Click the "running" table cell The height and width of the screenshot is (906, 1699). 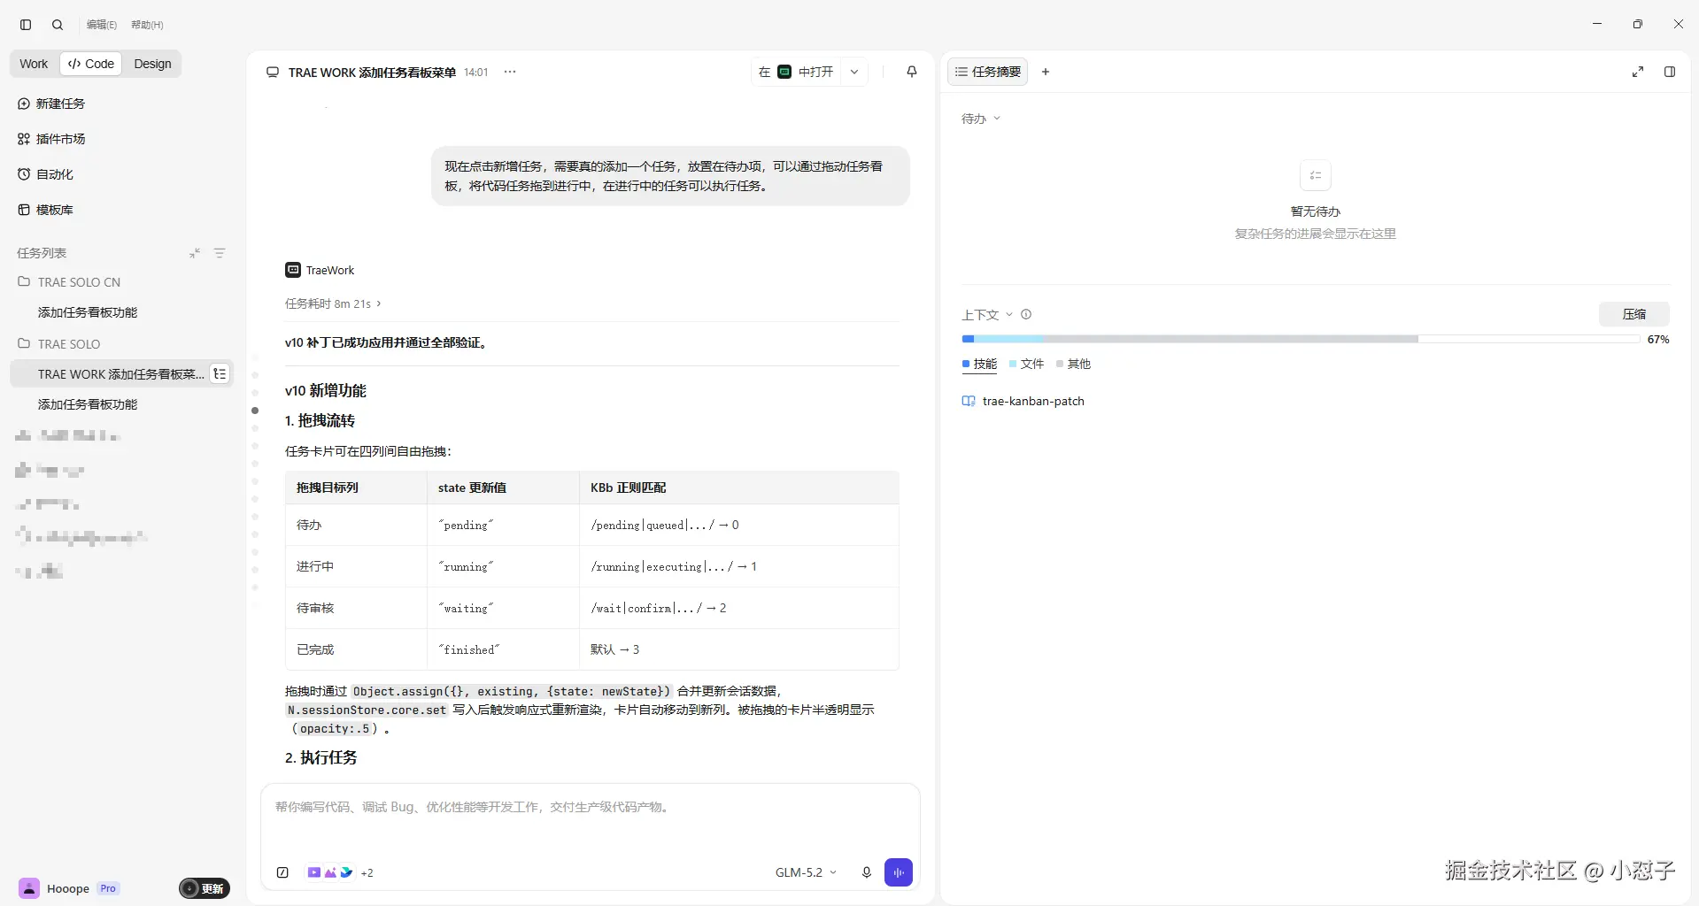[503, 566]
